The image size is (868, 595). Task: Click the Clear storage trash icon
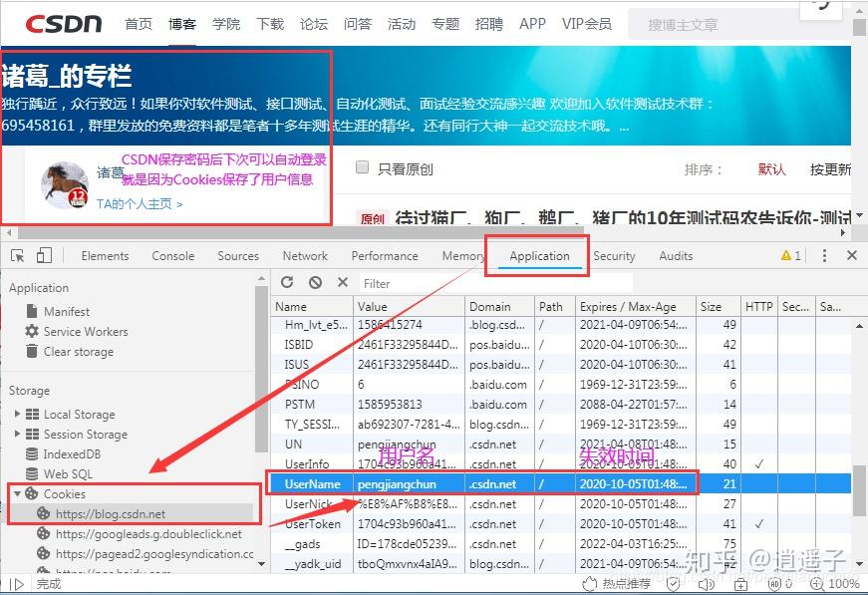(x=32, y=351)
